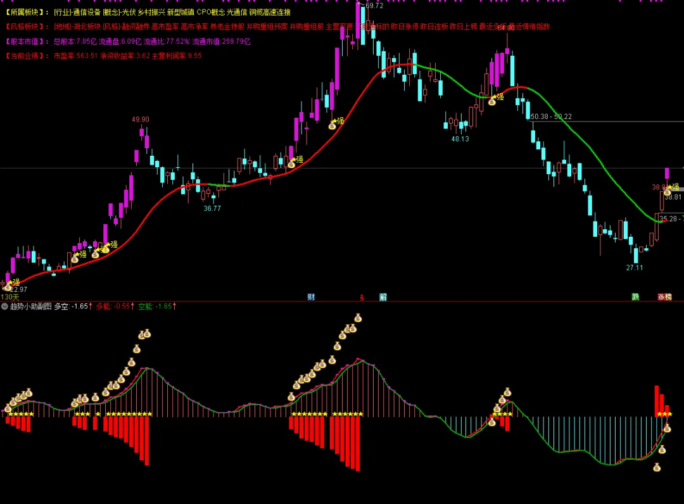Viewport: 684px width, 504px height.
Task: Click the 流通市值:259.79亿 value
Action: pos(221,41)
